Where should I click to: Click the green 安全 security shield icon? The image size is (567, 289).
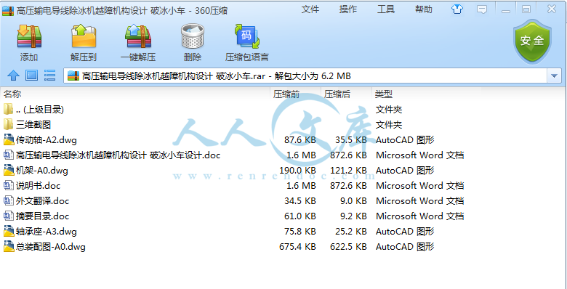(x=531, y=41)
